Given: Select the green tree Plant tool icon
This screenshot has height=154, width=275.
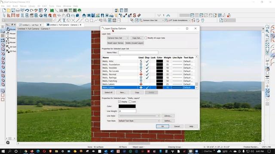Looking at the screenshot, I should tap(79, 10).
